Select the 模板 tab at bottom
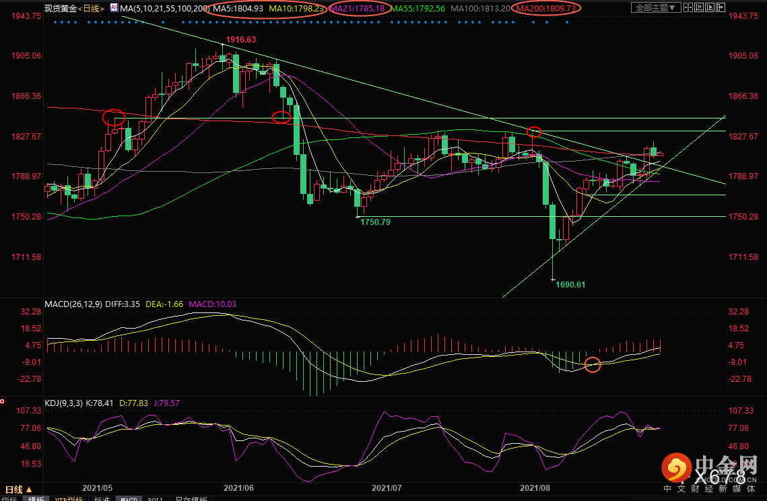767x501 pixels. (36, 498)
